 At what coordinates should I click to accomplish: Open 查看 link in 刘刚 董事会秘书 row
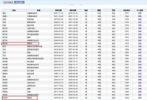pyautogui.click(x=140, y=22)
